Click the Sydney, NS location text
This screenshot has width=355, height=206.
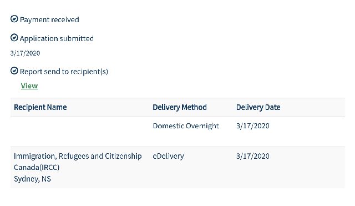[x=32, y=179]
